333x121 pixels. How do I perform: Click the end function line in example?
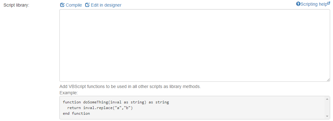[76, 113]
